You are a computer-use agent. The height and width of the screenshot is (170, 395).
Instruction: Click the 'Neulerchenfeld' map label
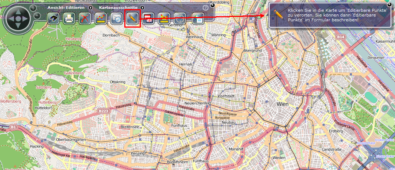(x=197, y=103)
